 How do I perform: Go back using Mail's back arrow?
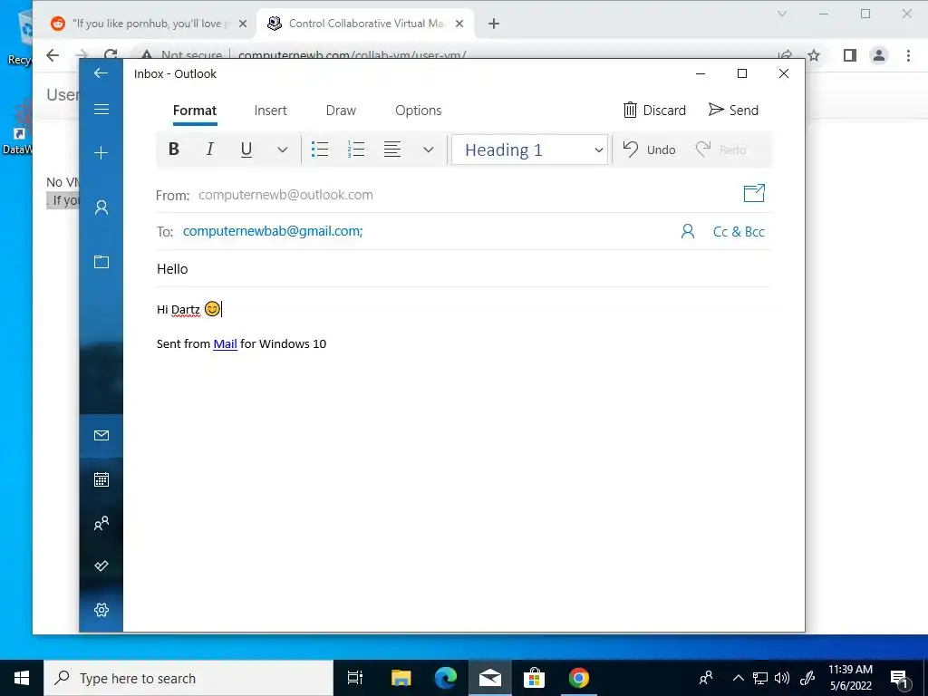pyautogui.click(x=101, y=72)
